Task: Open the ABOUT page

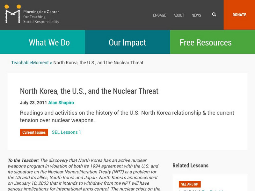Action: [179, 15]
